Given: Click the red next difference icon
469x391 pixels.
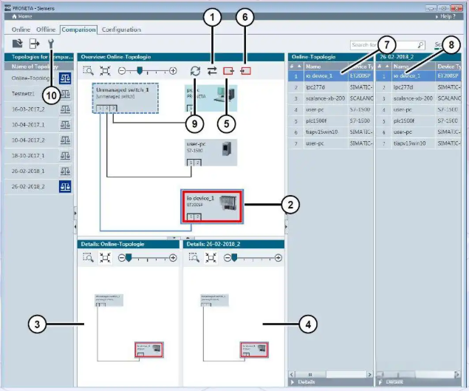Looking at the screenshot, I should click(x=246, y=71).
